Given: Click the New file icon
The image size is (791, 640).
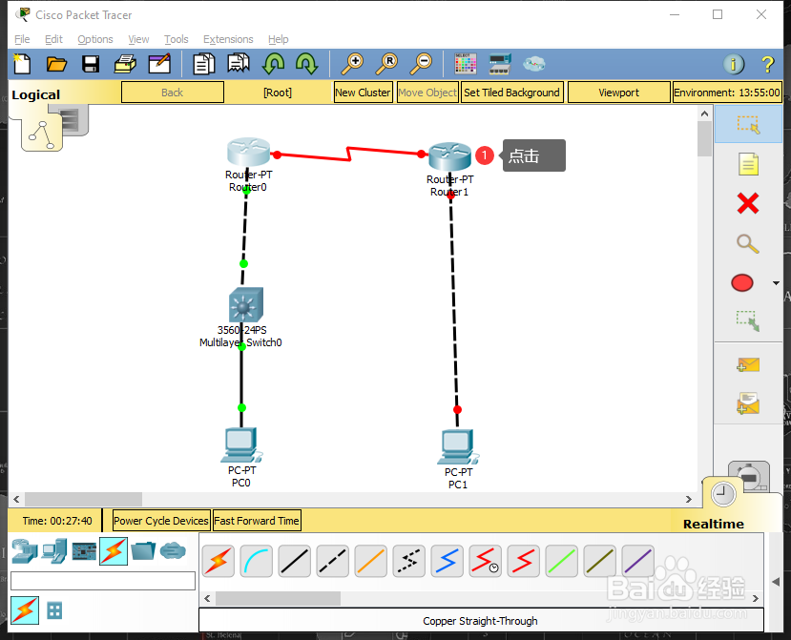Looking at the screenshot, I should coord(22,64).
